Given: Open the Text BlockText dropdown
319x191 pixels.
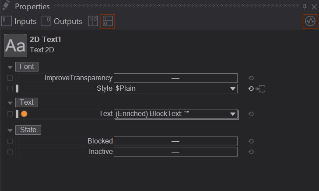Looking at the screenshot, I should click(233, 114).
